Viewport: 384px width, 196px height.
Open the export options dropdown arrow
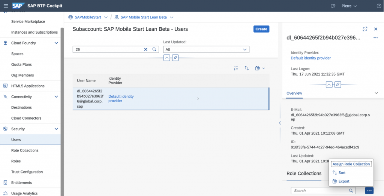point(264,68)
